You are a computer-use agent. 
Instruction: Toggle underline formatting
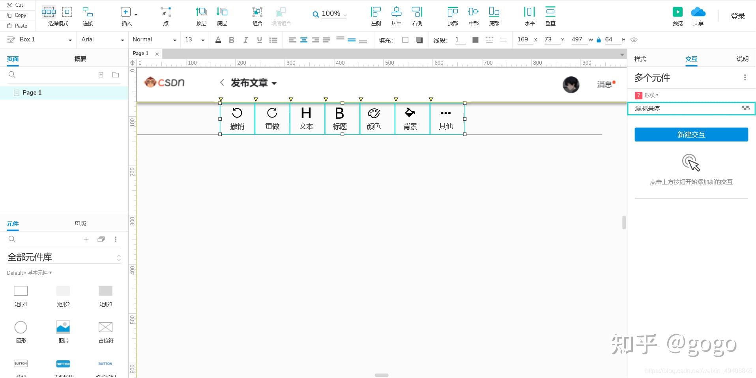[x=259, y=40]
